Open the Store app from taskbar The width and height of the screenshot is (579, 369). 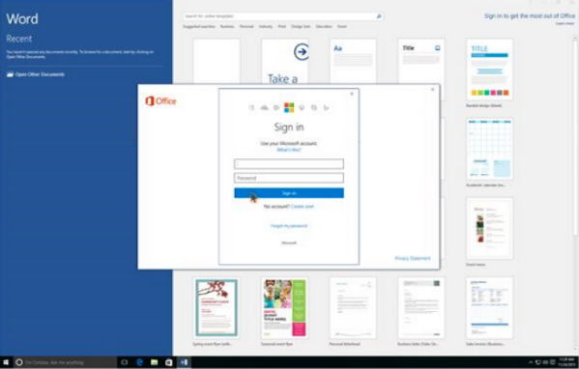[169, 362]
